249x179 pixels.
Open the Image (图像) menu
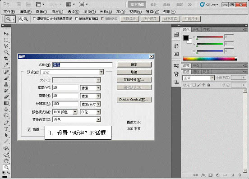click(x=41, y=12)
